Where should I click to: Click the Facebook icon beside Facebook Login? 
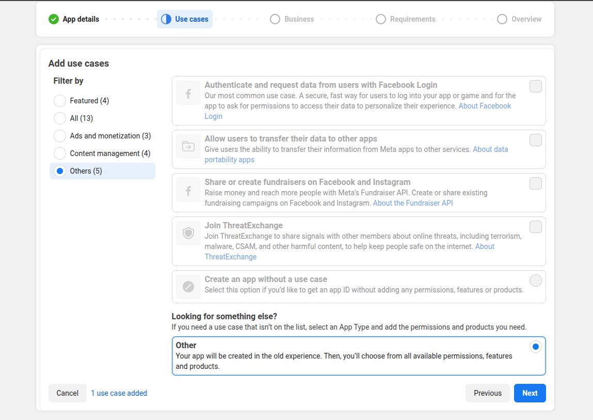click(188, 93)
